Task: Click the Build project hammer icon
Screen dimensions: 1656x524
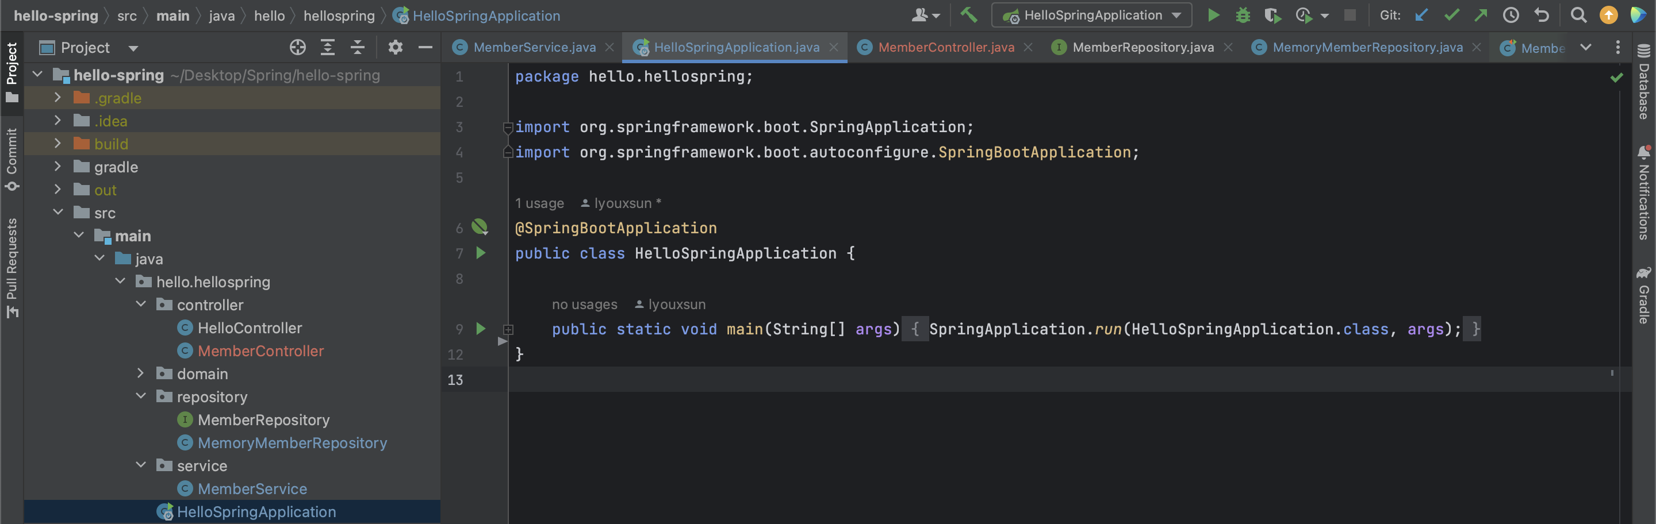Action: coord(969,15)
